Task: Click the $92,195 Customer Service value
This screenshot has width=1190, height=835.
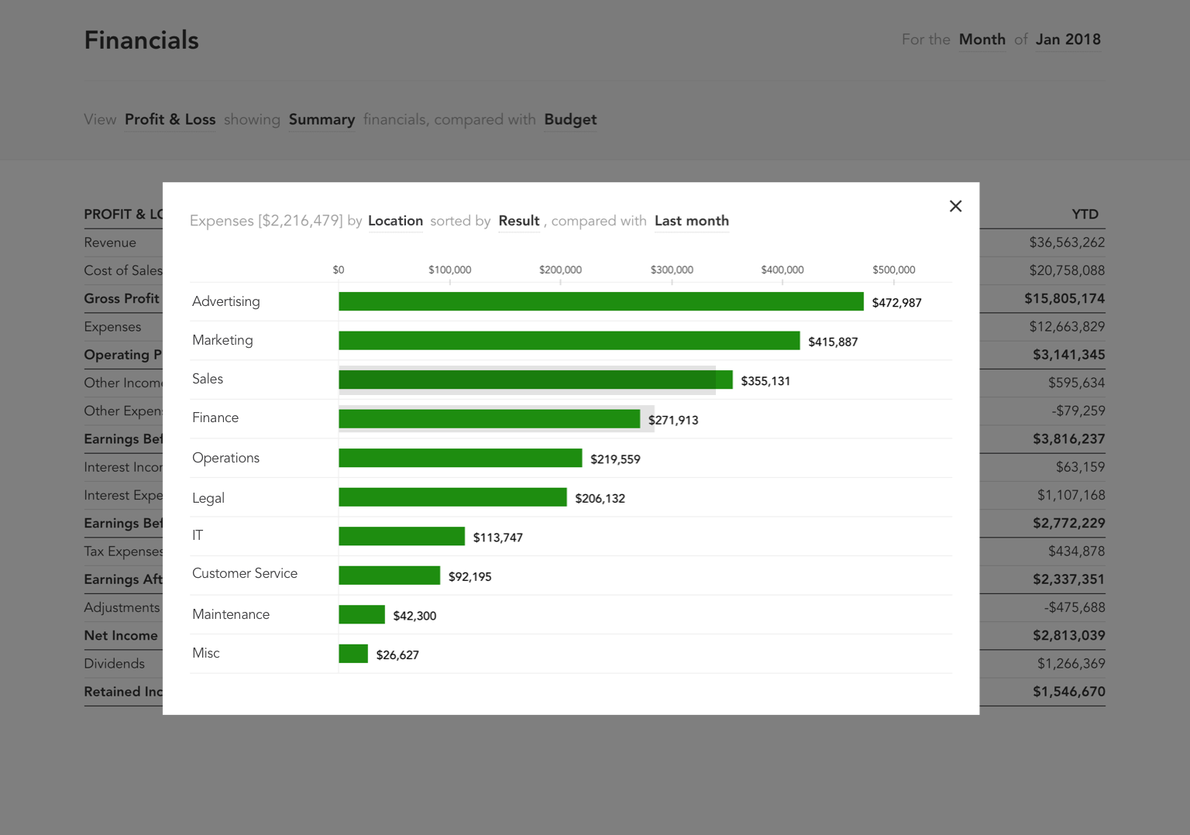Action: [x=469, y=577]
